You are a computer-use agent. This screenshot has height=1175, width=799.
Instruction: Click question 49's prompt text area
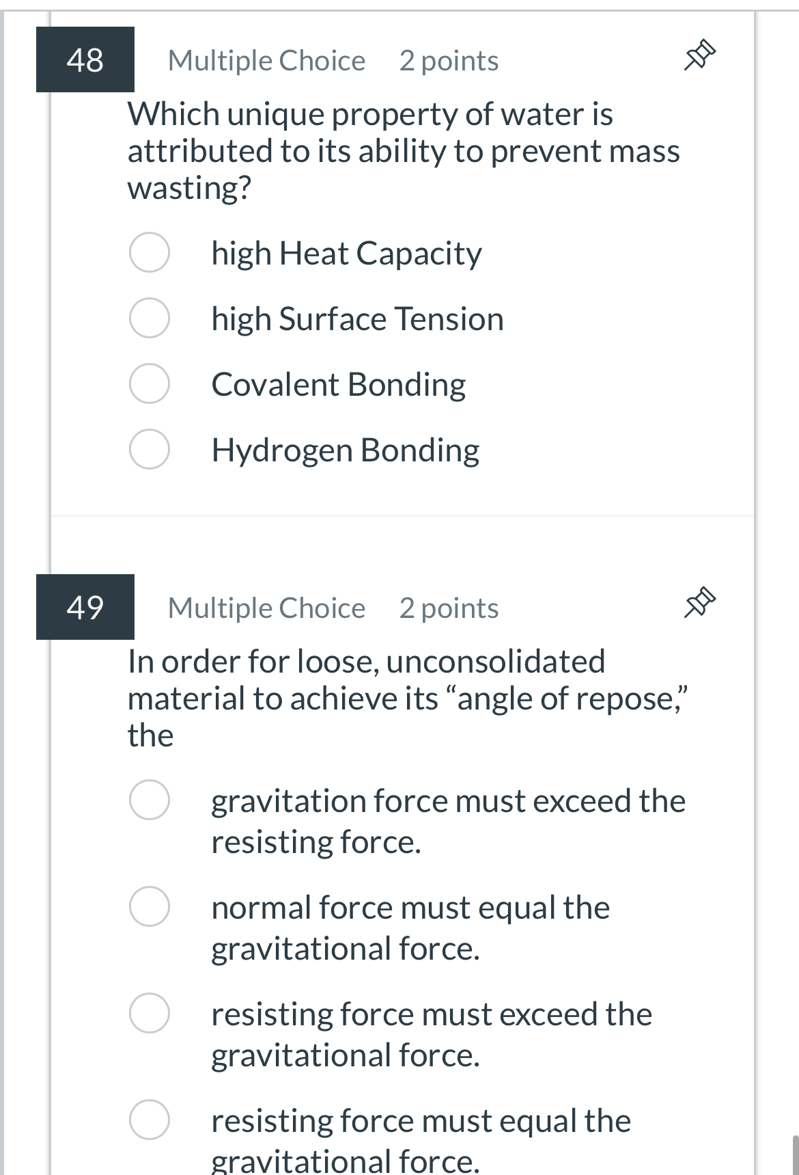(408, 697)
